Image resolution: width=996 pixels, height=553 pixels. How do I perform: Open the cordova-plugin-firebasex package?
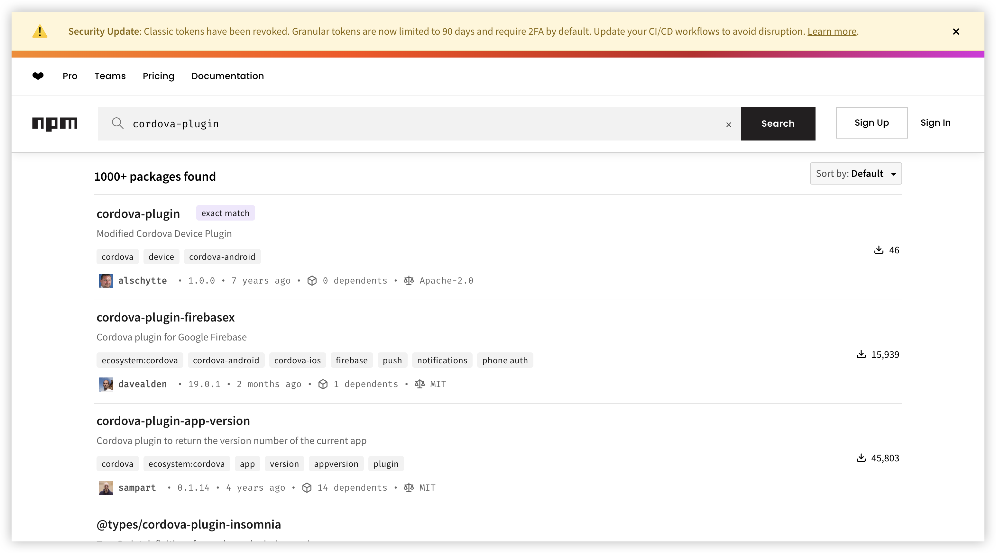(165, 317)
